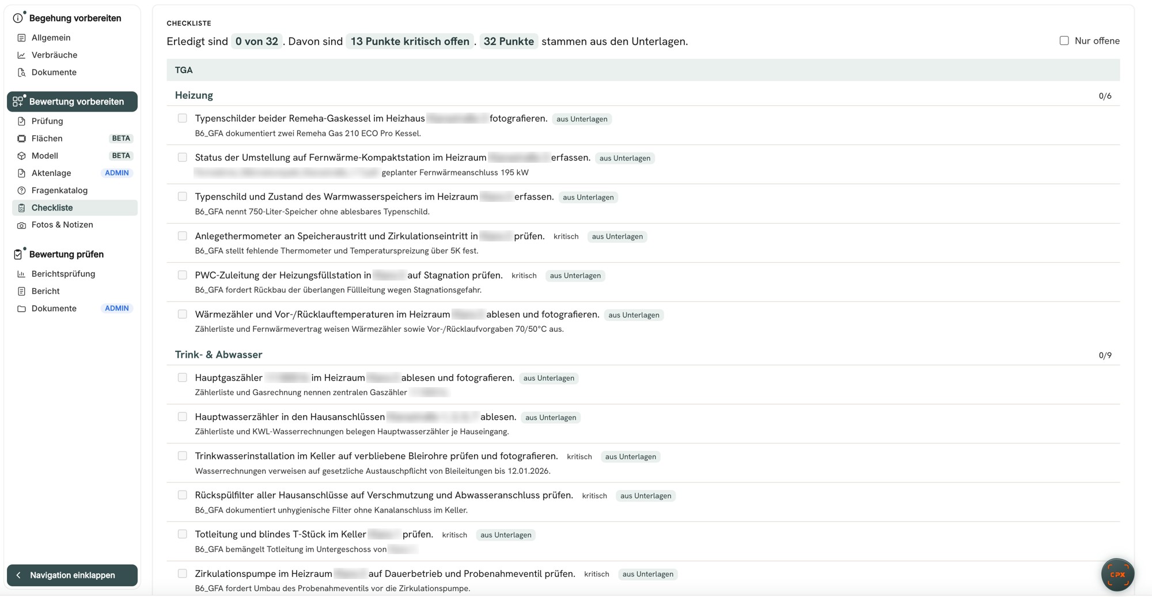This screenshot has height=597, width=1152.
Task: Click the Verbräuche chart icon
Action: 21,55
